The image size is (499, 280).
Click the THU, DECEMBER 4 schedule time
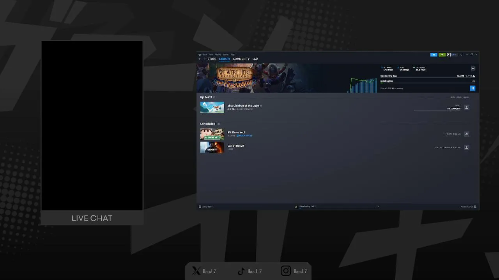[448, 147]
